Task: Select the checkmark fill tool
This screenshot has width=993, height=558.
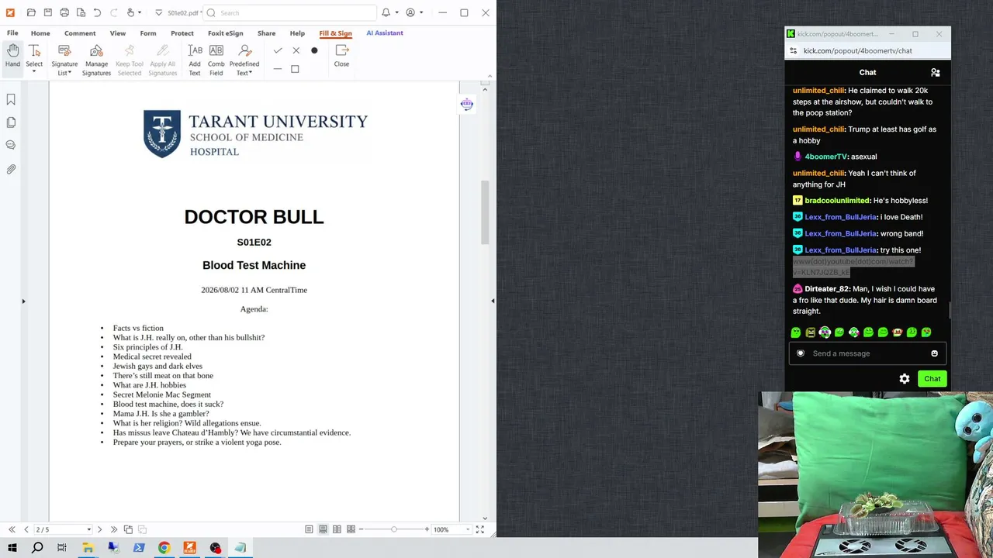Action: pyautogui.click(x=278, y=50)
